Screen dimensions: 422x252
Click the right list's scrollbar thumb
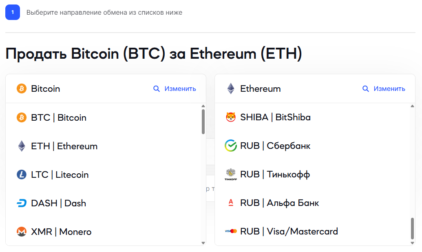click(412, 230)
